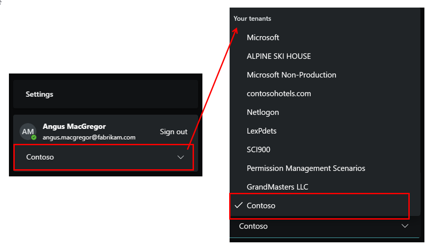Select the ALPINE SKI HOUSE tenant

coord(279,56)
